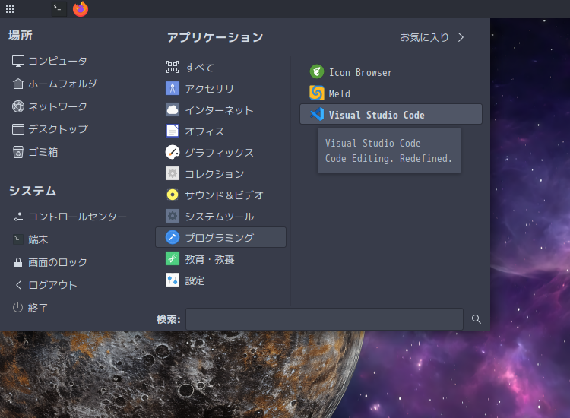This screenshot has height=418, width=570.
Task: Choose 終了 by its label
Action: tap(38, 308)
